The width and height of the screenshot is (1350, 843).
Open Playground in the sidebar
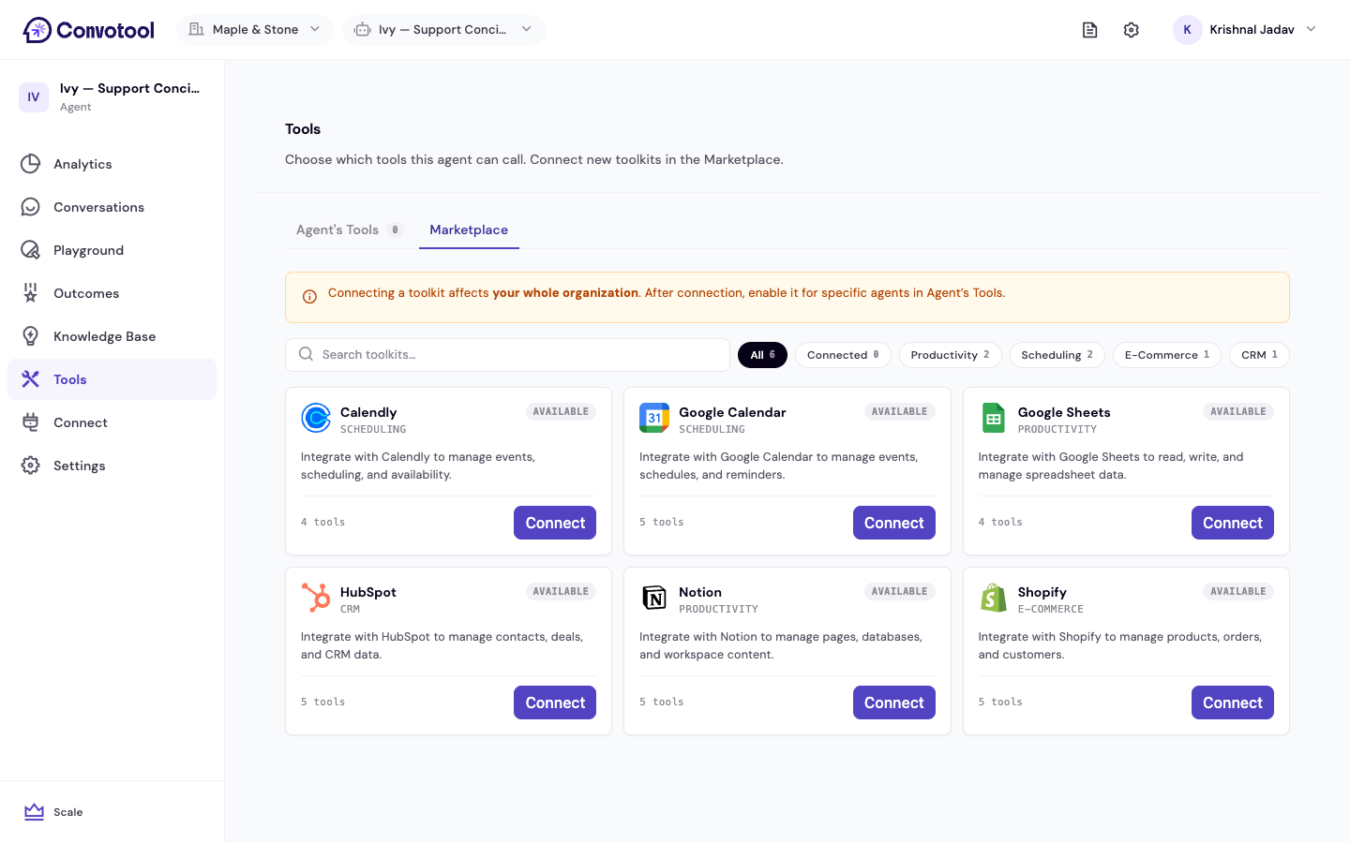coord(112,250)
